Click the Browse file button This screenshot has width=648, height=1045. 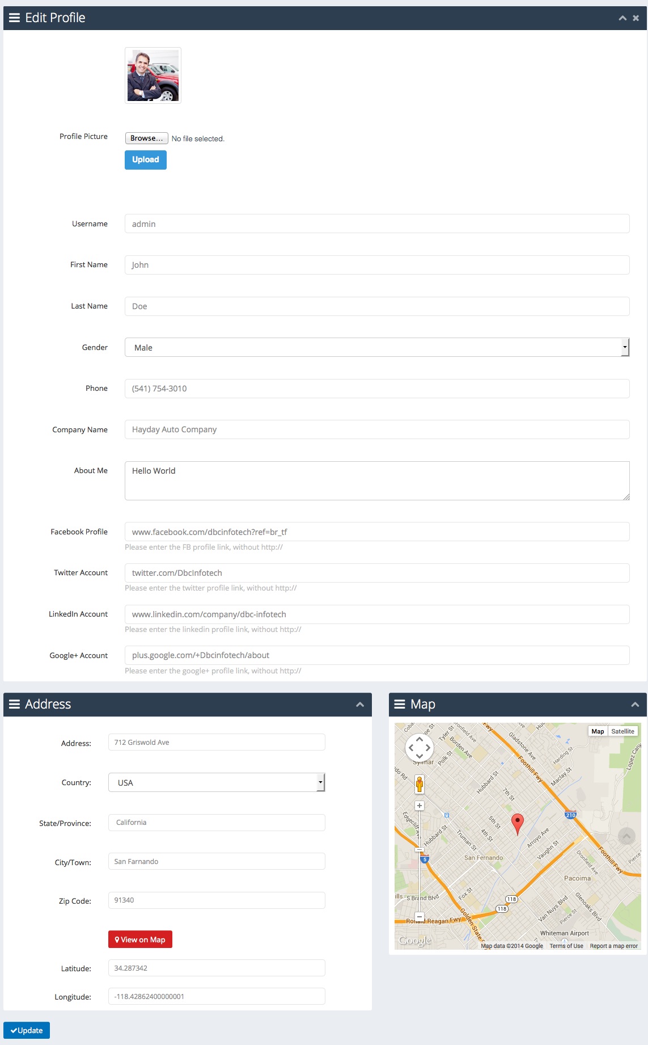[x=146, y=138]
